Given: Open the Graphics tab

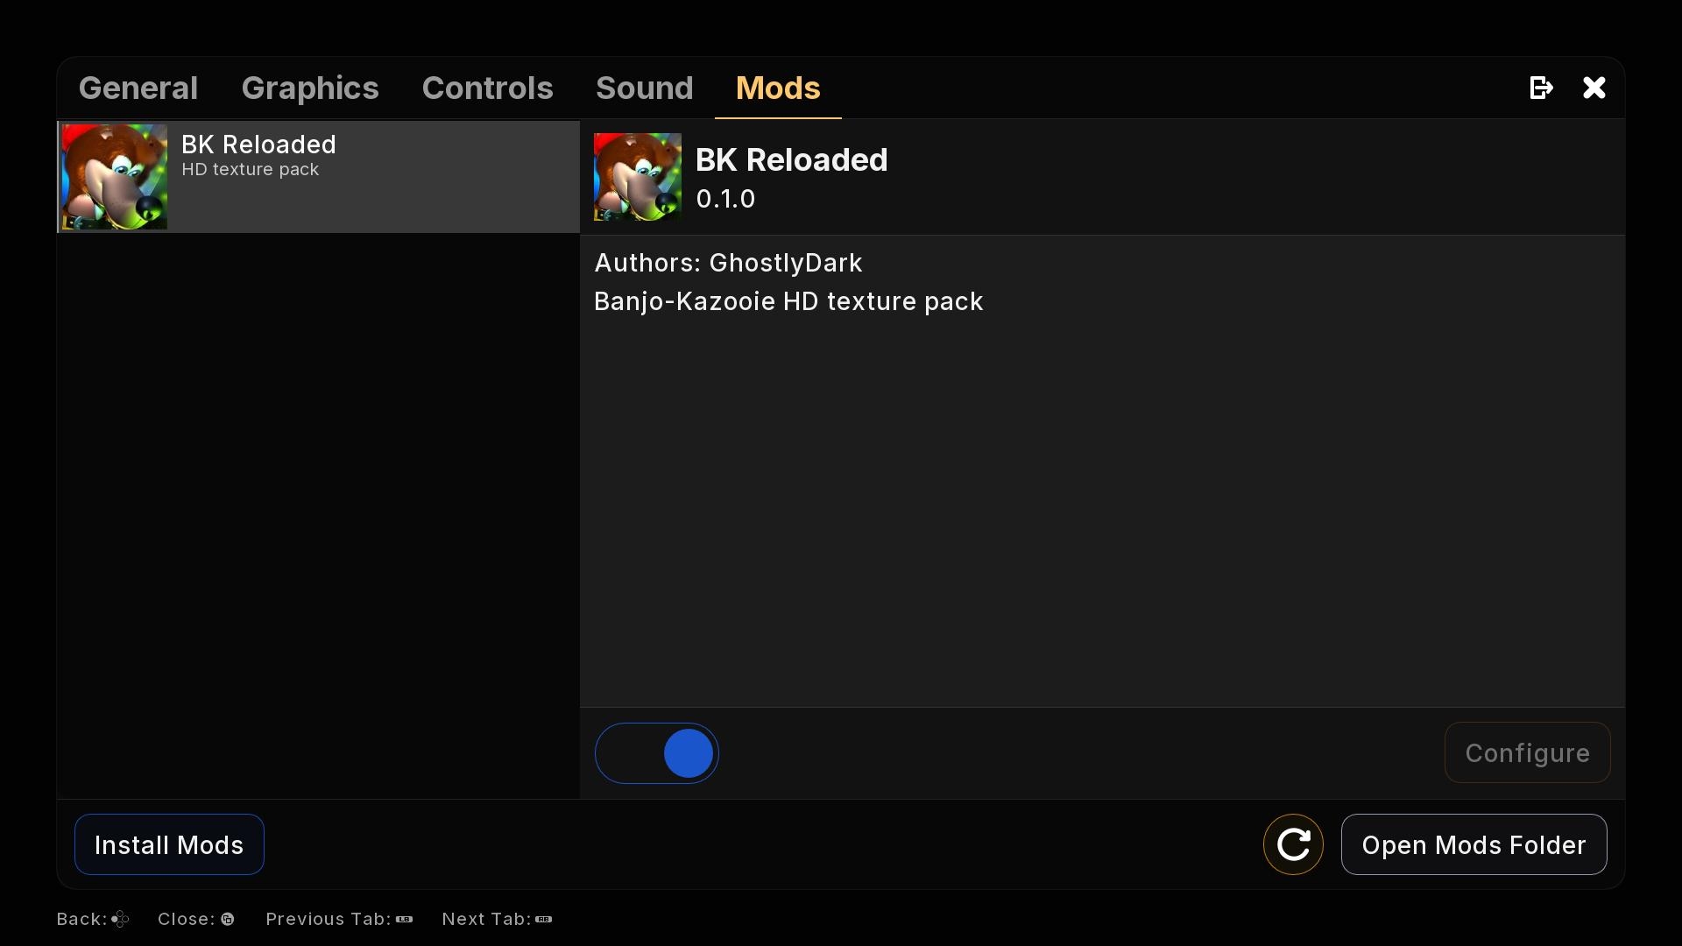Looking at the screenshot, I should click(310, 88).
